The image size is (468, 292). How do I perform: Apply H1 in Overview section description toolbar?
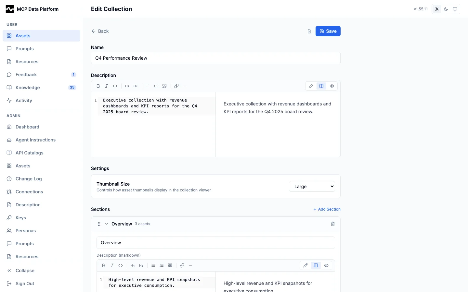click(133, 265)
